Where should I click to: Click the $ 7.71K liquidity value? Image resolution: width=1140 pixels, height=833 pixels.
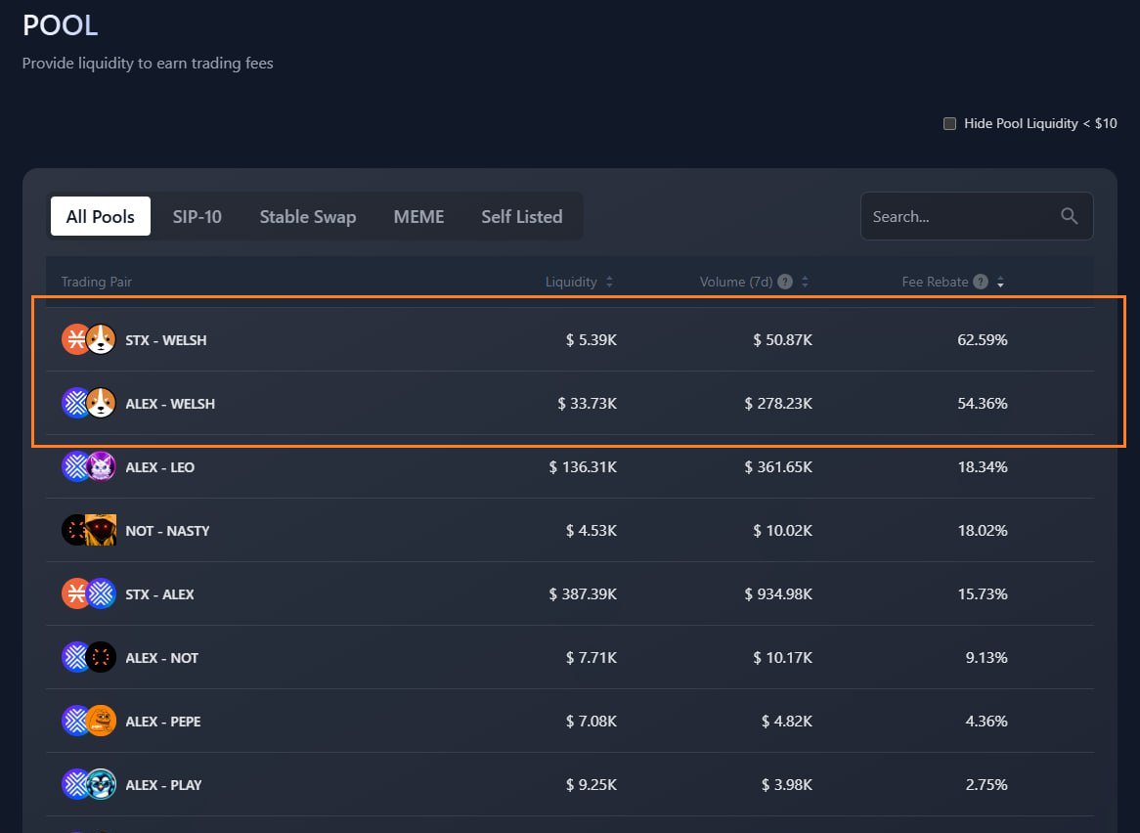[x=592, y=657]
